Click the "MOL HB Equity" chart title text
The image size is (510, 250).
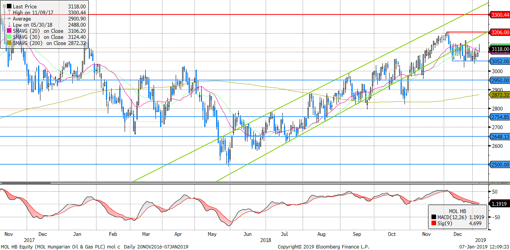17,247
